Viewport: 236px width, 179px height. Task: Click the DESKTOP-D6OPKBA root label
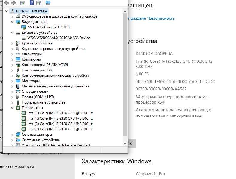click(32, 11)
